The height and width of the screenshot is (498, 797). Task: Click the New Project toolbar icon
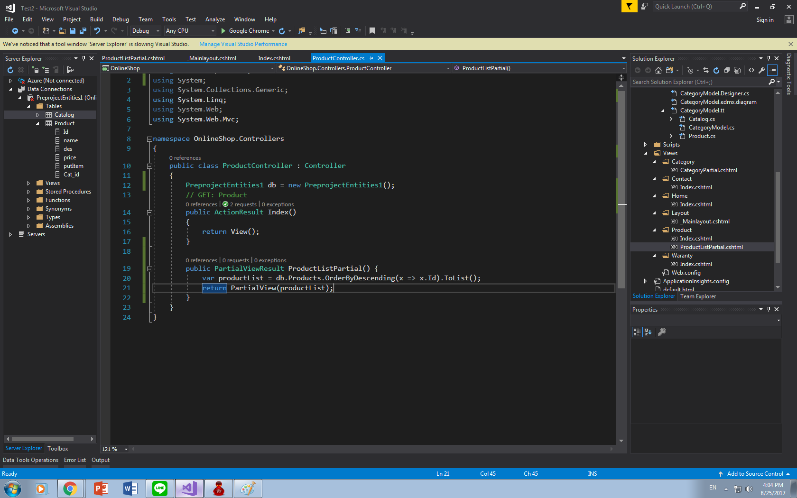[x=46, y=31]
